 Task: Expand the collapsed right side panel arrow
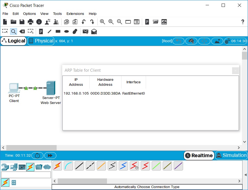(x=245, y=175)
